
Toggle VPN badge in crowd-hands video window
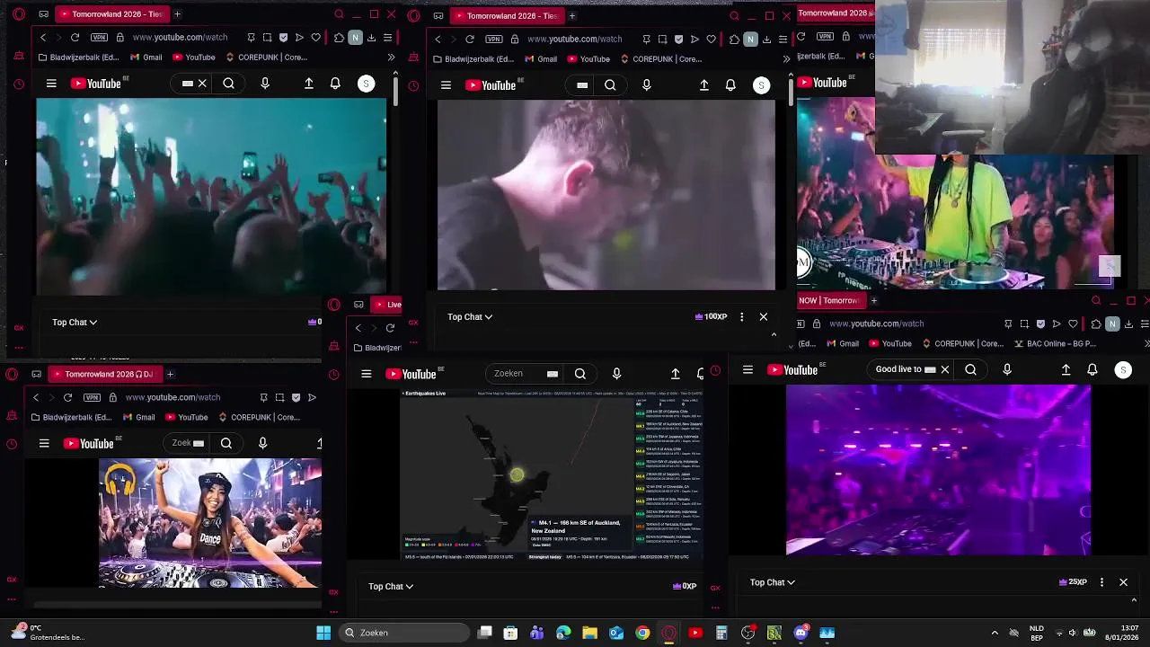99,38
